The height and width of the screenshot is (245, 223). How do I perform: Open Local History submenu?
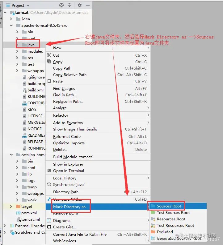click(x=98, y=178)
